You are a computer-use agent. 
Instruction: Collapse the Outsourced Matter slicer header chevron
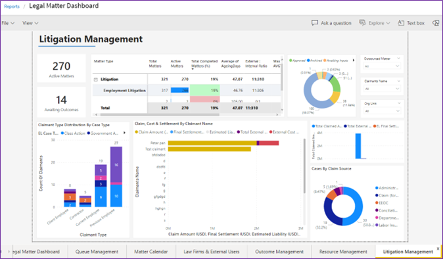tap(399, 59)
